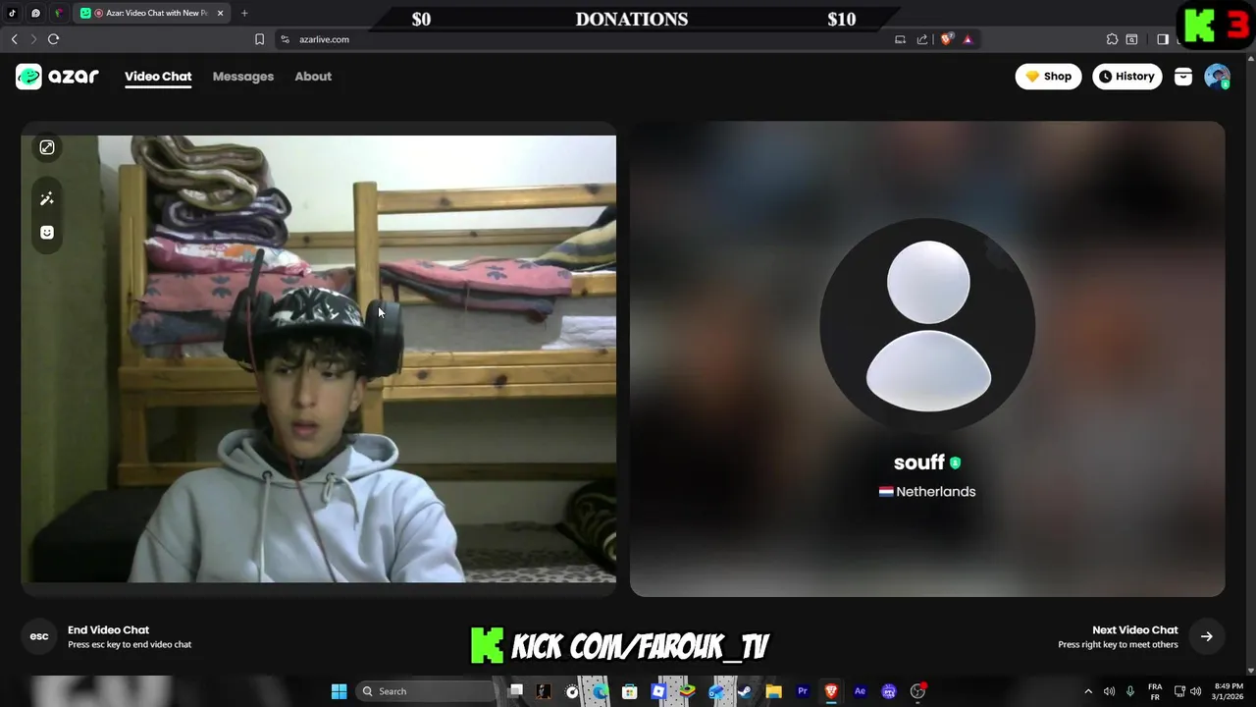Click the esc End Video Chat button

[x=39, y=636]
